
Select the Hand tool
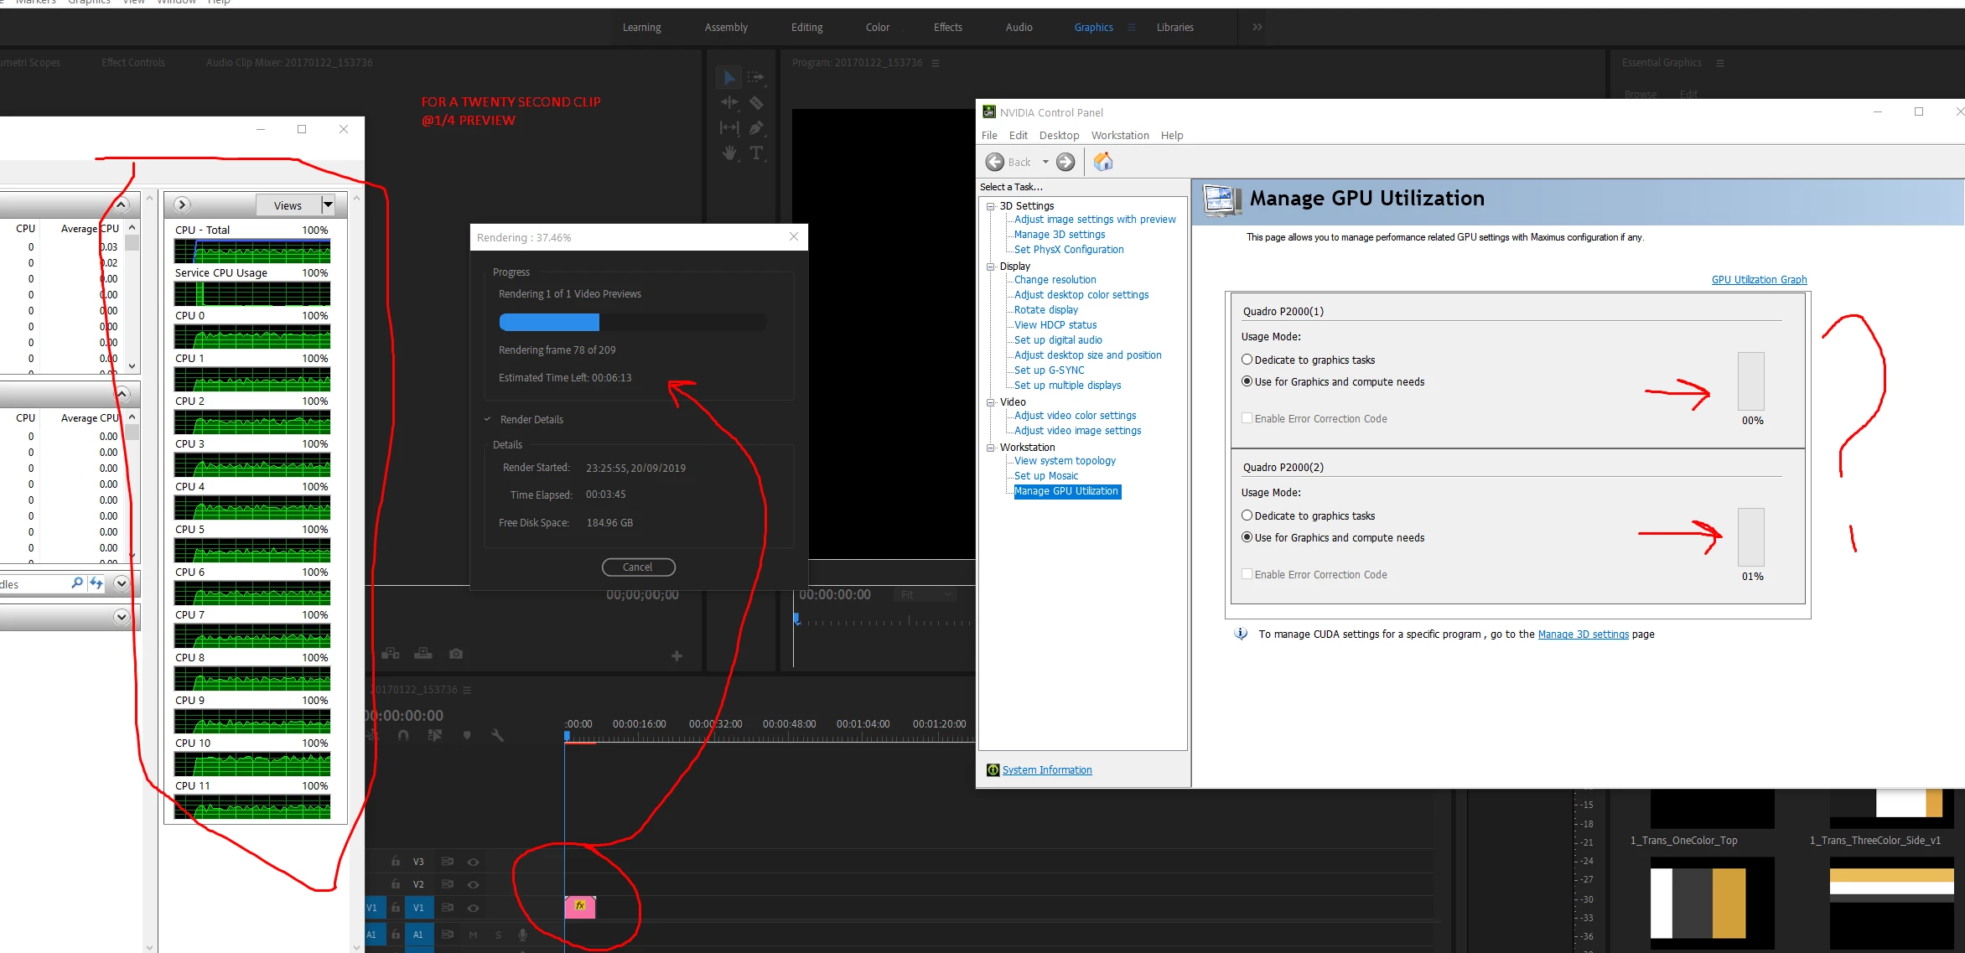point(730,153)
